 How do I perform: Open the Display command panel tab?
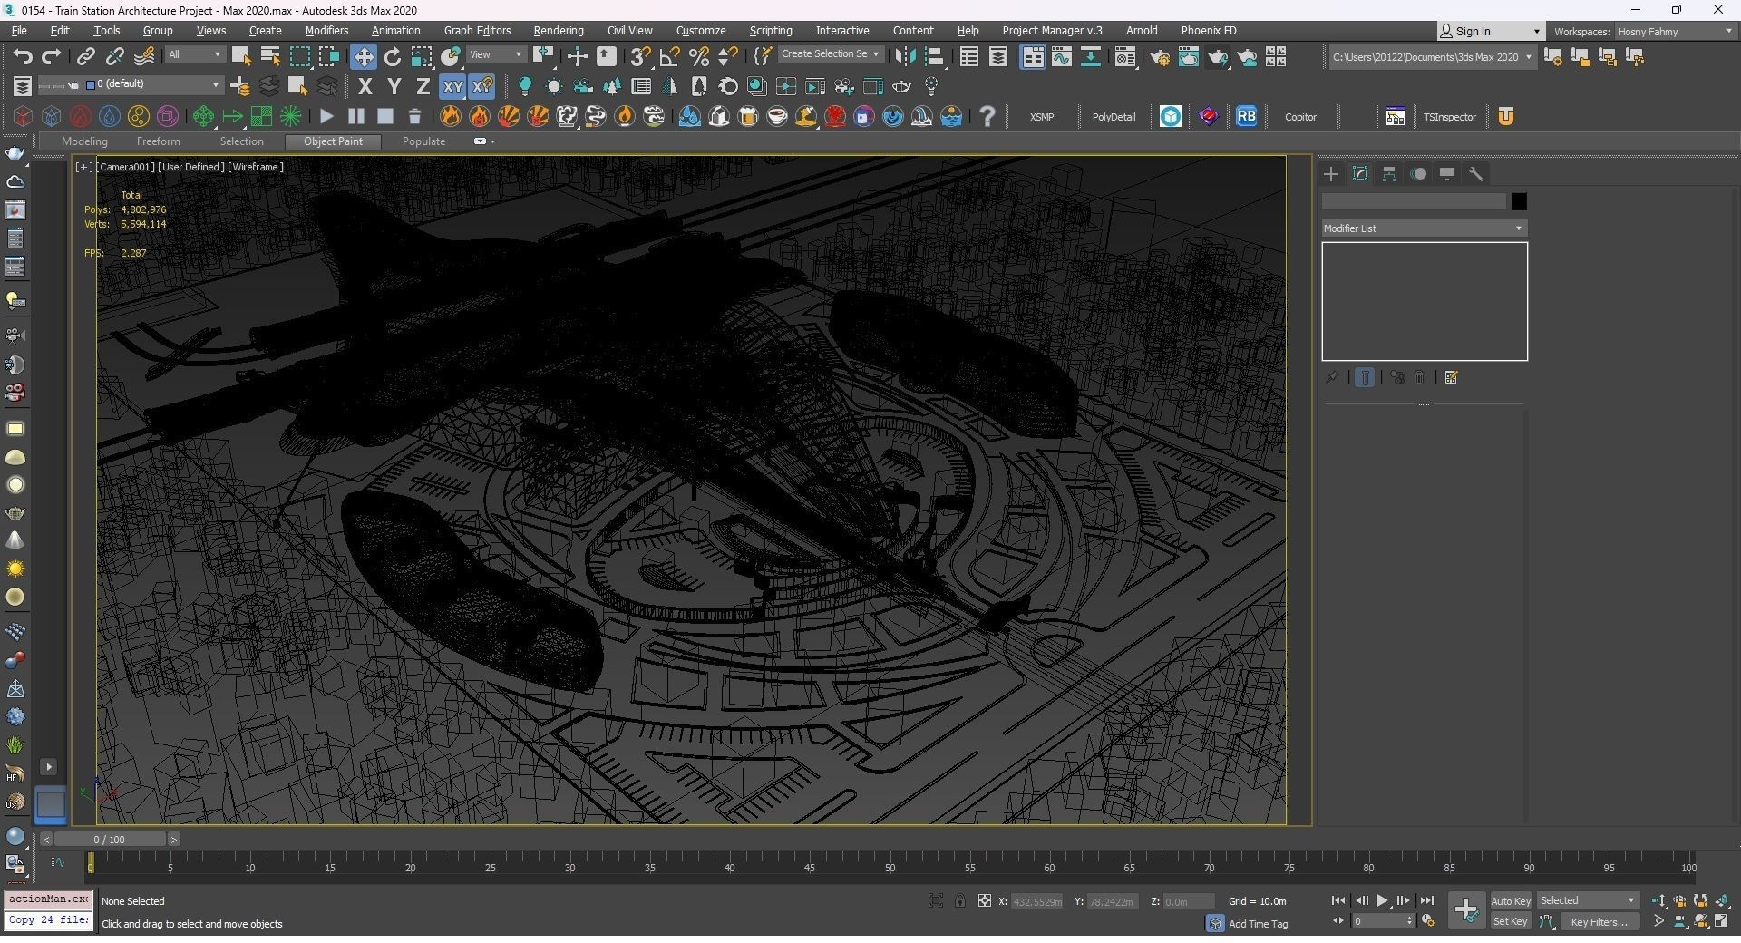[1447, 174]
